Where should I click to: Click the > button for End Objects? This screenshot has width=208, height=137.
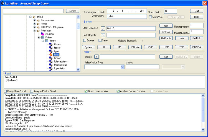(x=103, y=35)
